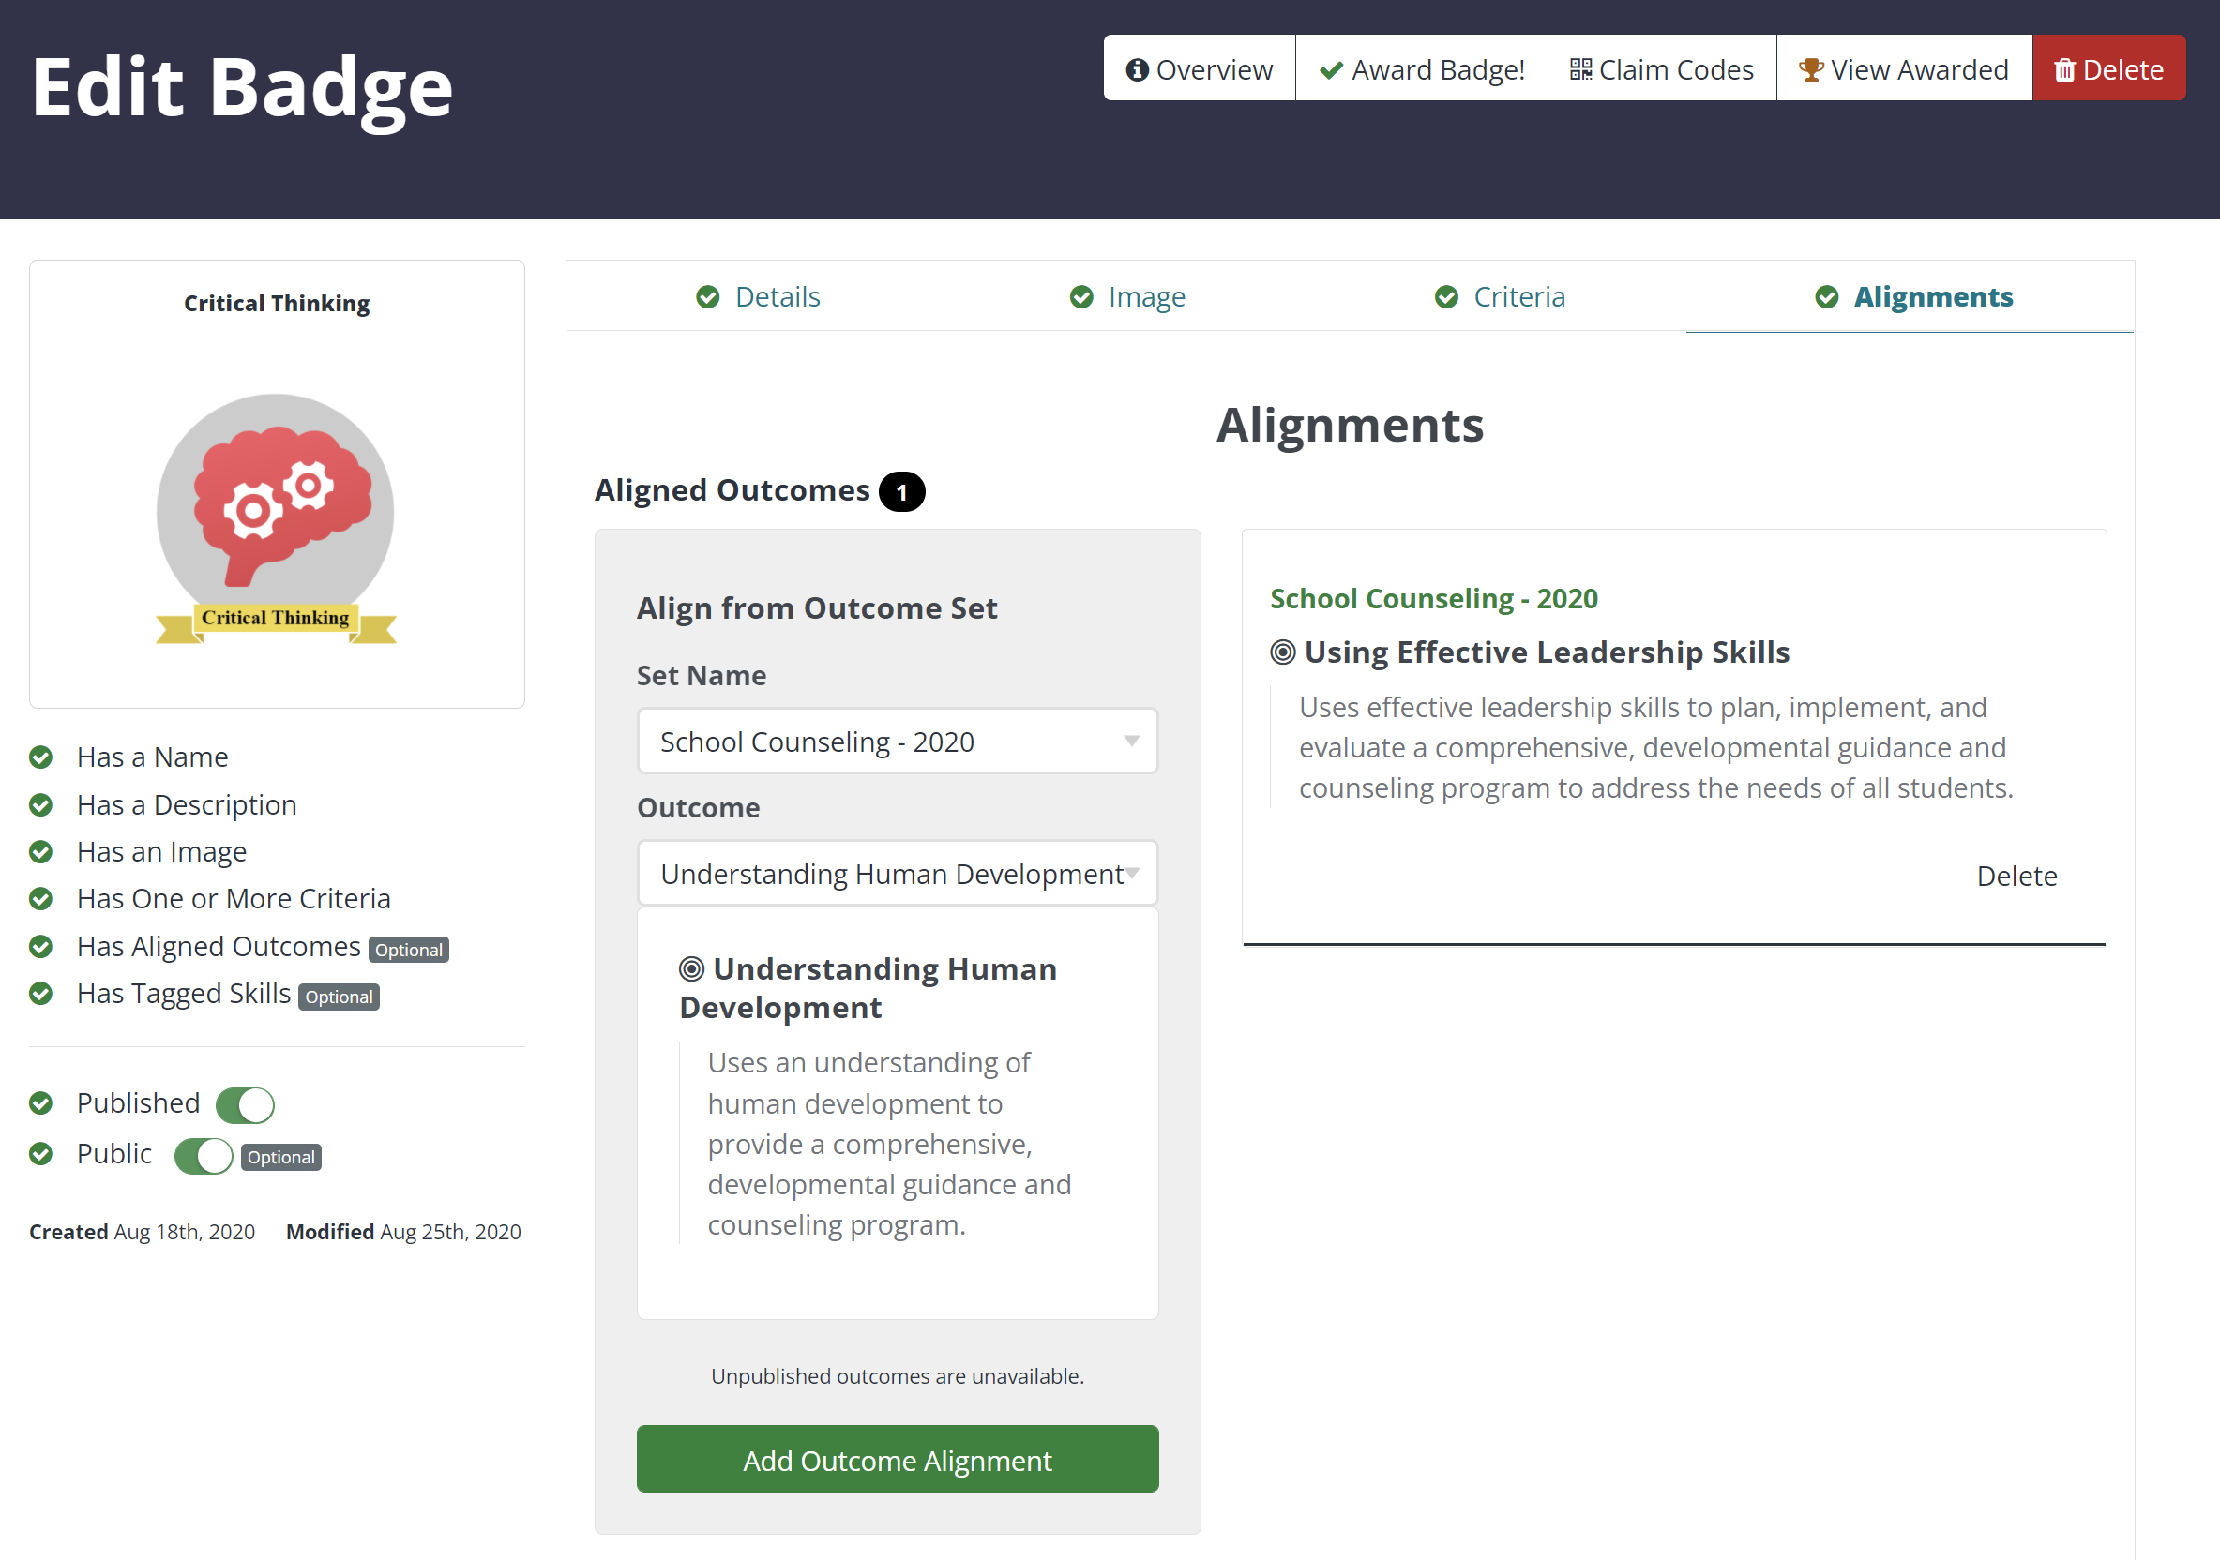Click Add Outcome Alignment button

coord(898,1460)
